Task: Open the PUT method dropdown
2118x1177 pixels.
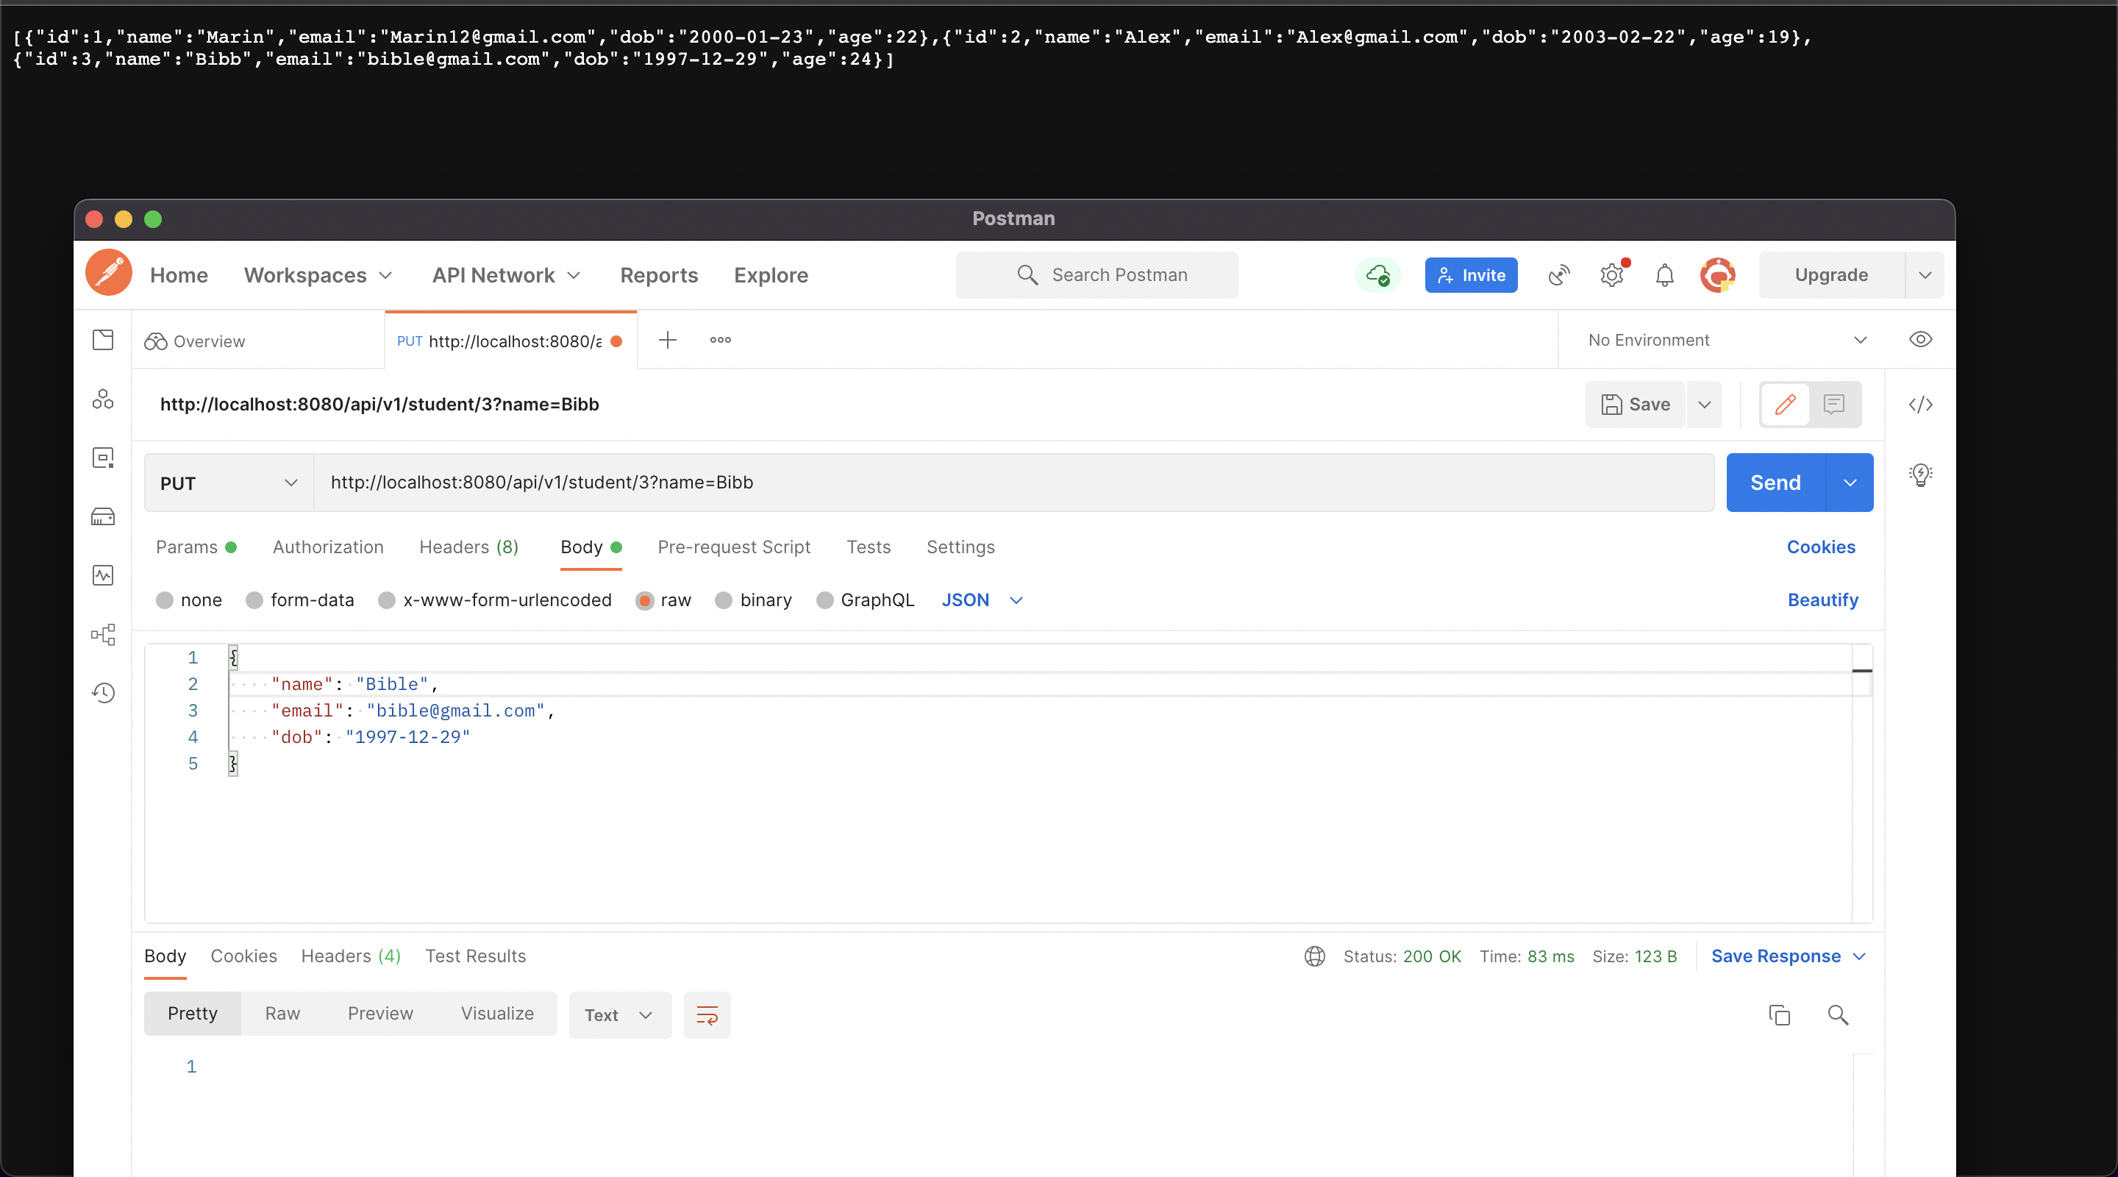Action: click(x=227, y=482)
